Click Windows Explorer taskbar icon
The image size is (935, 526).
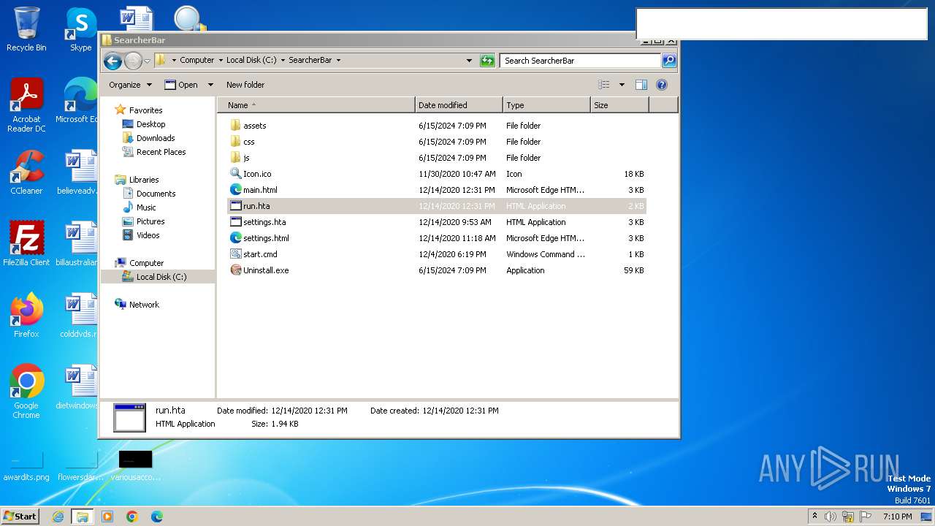(x=83, y=517)
